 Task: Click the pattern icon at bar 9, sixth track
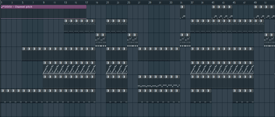coord(45,77)
